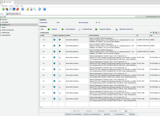Click the red duplicate squares toolbar icon
Viewport: 160px width, 116px height.
(x=7, y=9)
